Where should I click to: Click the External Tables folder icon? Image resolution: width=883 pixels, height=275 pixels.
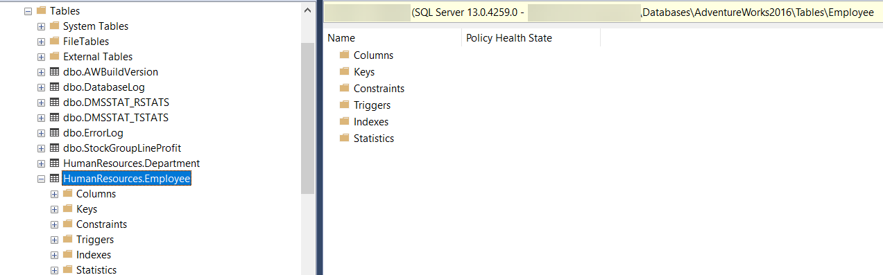coord(54,57)
